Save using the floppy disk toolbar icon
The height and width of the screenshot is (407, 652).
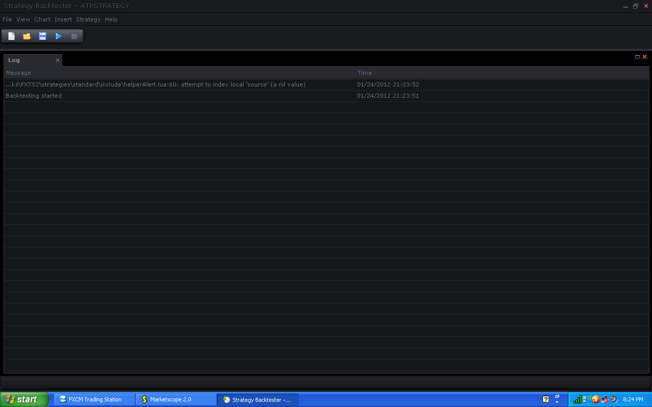coord(43,36)
